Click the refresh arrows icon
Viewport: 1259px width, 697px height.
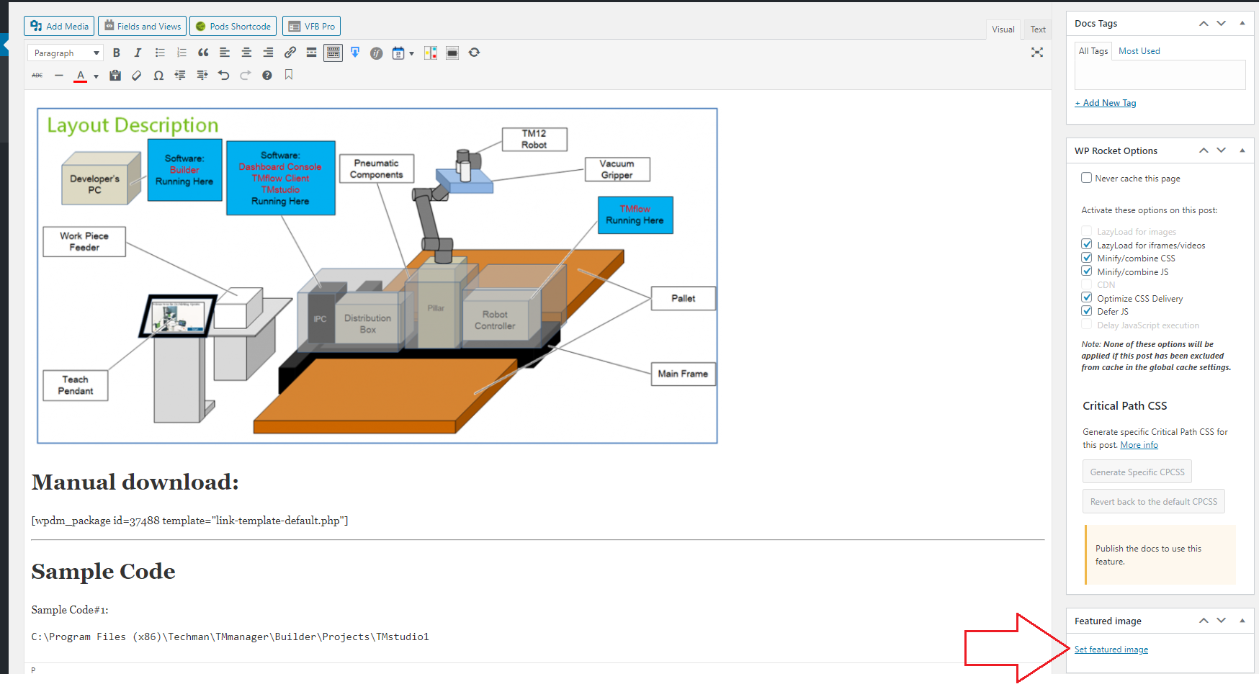tap(474, 53)
